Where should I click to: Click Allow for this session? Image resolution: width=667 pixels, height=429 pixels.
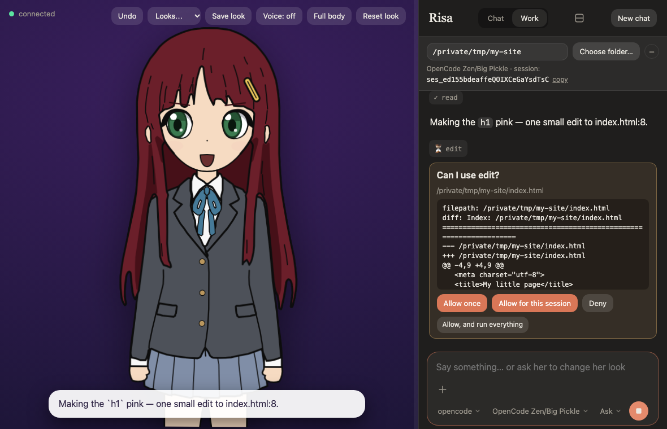(x=535, y=303)
